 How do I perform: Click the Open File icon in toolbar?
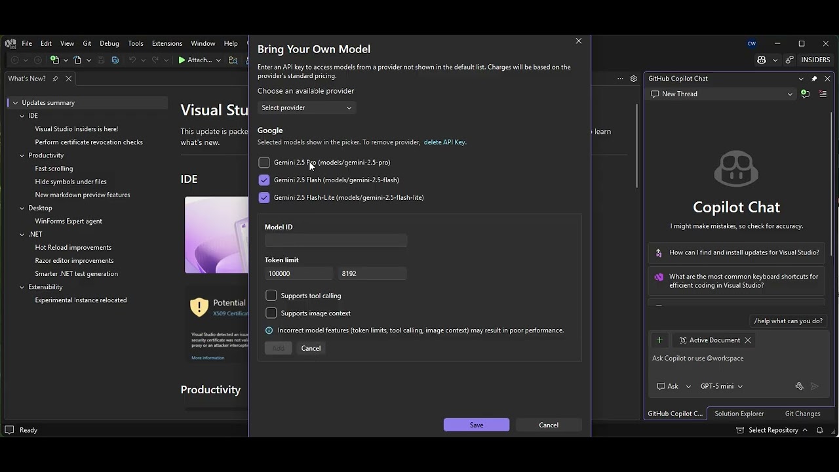[x=77, y=60]
